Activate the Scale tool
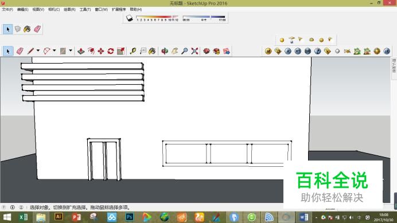Screen dimensions: 397x223 (x=121, y=51)
